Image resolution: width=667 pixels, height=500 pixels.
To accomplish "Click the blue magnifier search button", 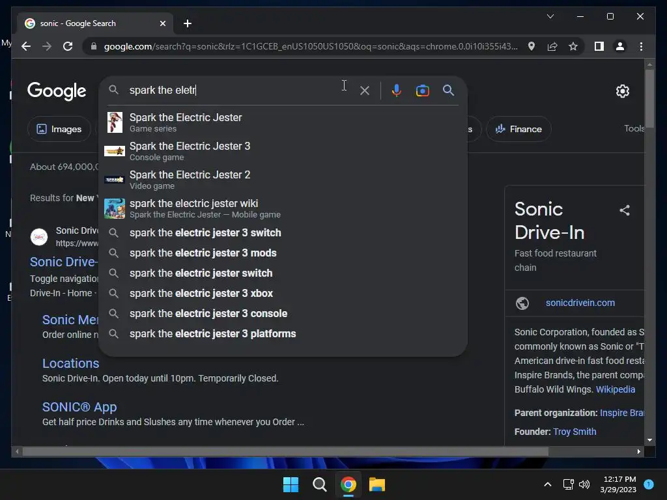I will point(448,90).
